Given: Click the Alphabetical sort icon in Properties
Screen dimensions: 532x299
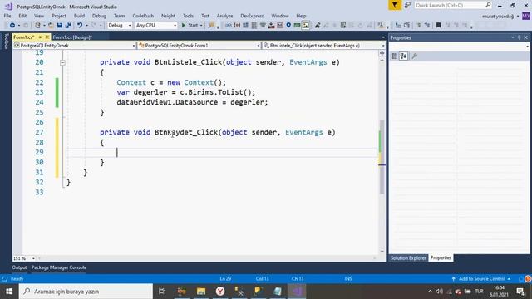Looking at the screenshot, I should [403, 56].
